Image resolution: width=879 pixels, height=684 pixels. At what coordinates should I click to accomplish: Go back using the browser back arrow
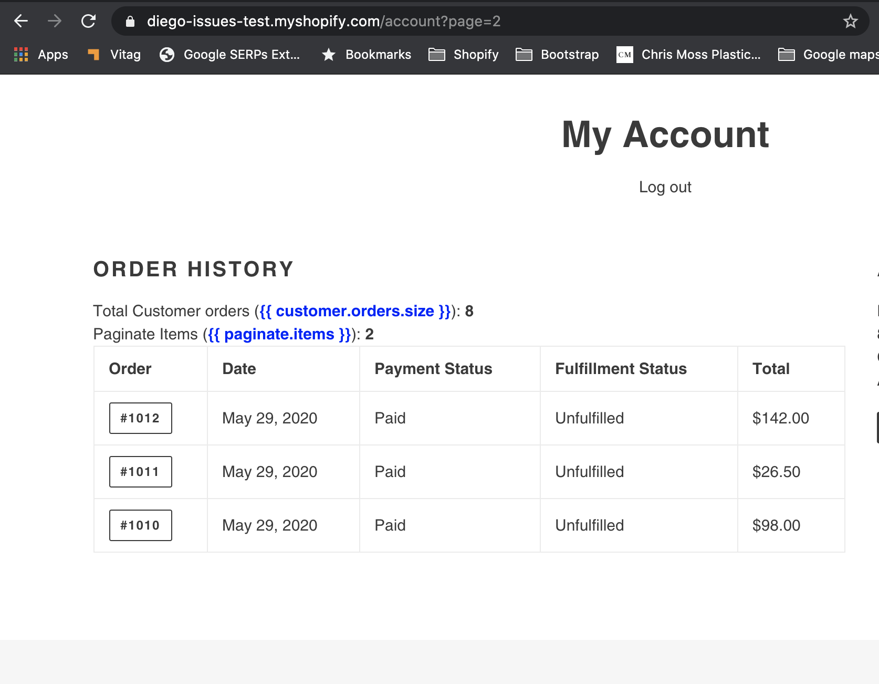pos(21,21)
